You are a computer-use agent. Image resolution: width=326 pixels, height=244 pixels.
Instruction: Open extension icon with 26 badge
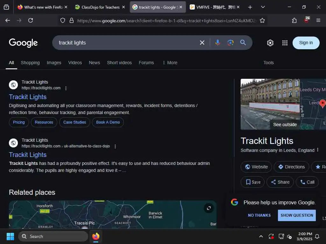(307, 20)
